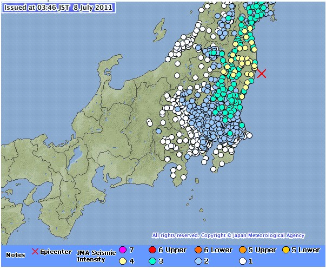Image resolution: width=326 pixels, height=269 pixels.
Task: Click the red epicenter X on the map
Action: (261, 73)
